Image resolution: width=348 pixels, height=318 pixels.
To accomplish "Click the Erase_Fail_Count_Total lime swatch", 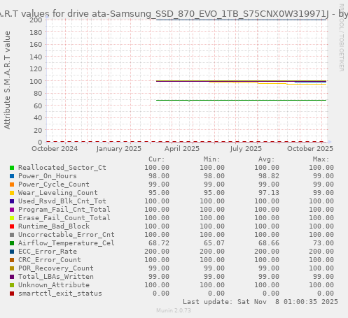I will coord(12,218).
